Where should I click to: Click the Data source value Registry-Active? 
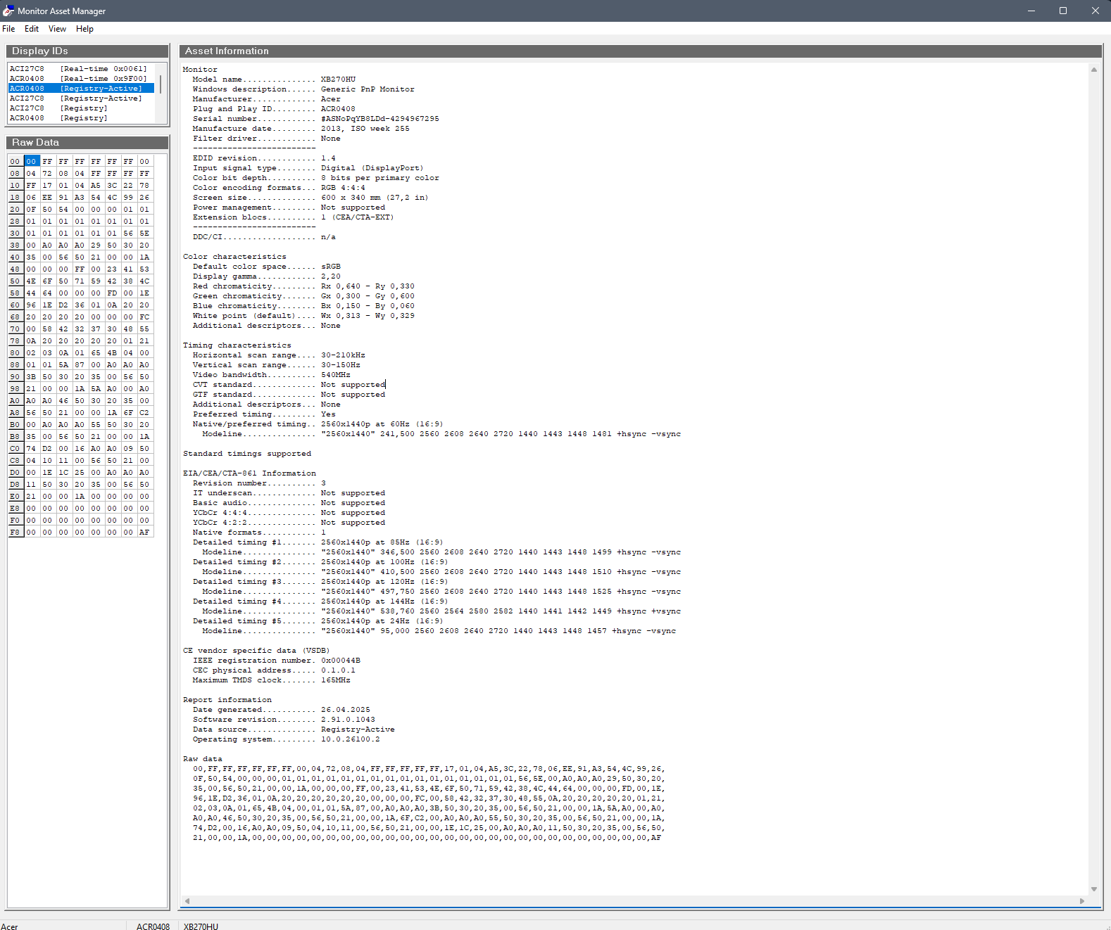coord(358,730)
